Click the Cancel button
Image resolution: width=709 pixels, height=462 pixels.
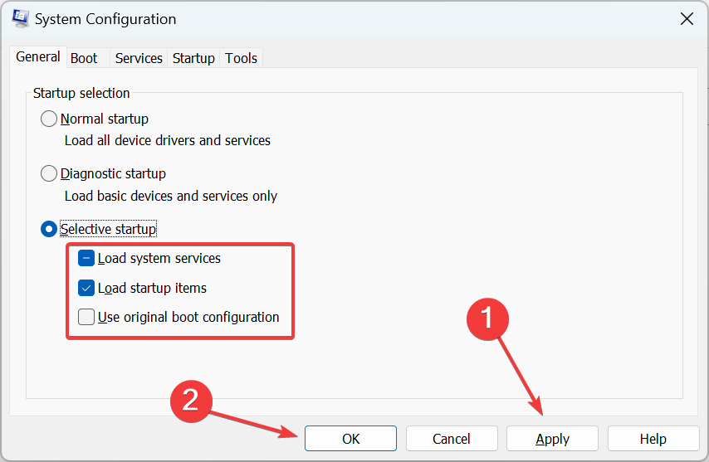[x=452, y=439]
